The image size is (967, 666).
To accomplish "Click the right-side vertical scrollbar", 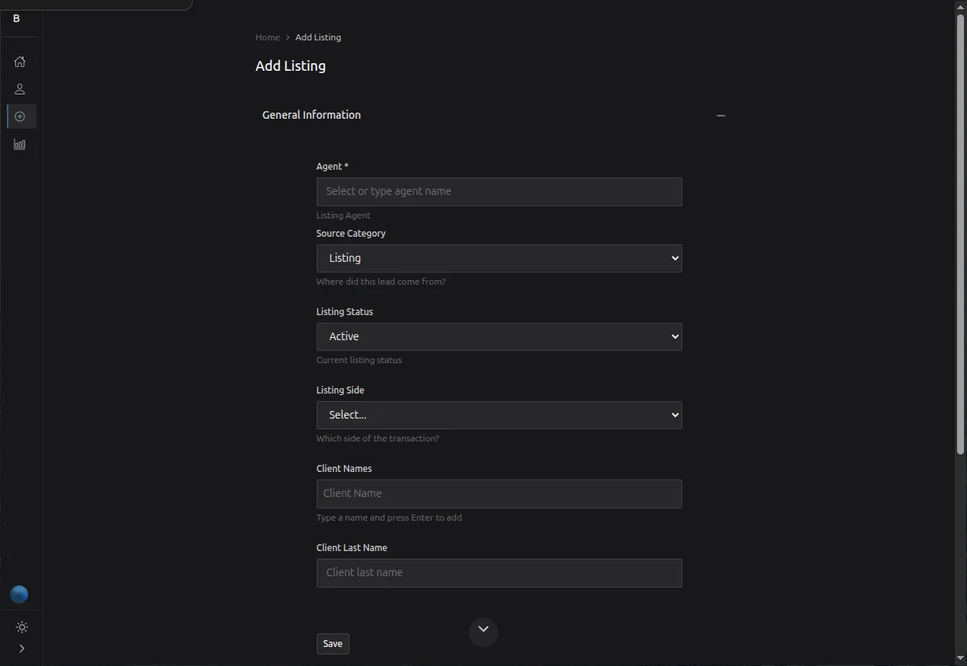I will [x=961, y=228].
